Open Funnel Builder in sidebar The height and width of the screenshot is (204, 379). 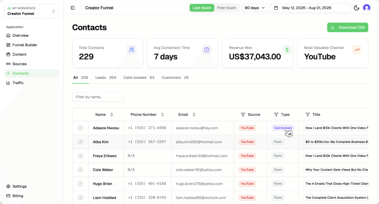[x=31, y=45]
